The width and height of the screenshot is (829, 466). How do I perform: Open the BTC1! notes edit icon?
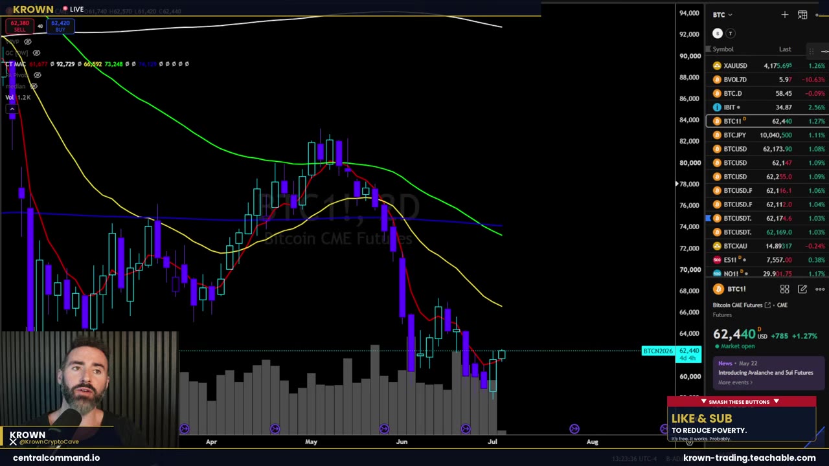(x=802, y=289)
